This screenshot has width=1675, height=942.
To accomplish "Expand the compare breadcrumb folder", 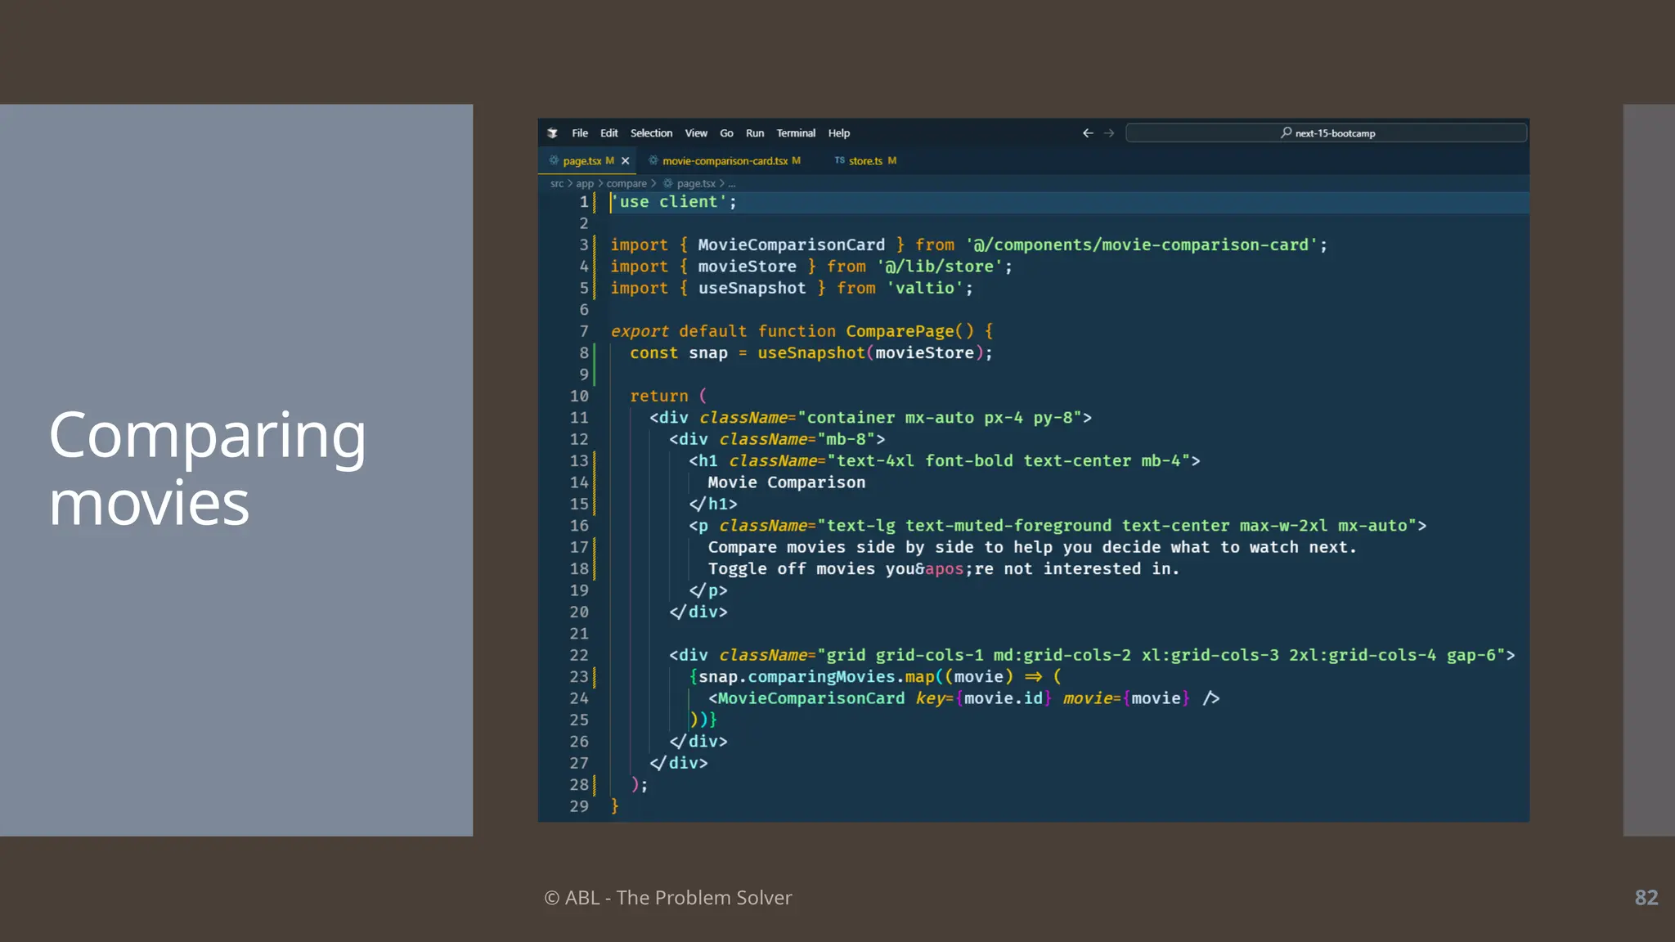I will pos(626,184).
